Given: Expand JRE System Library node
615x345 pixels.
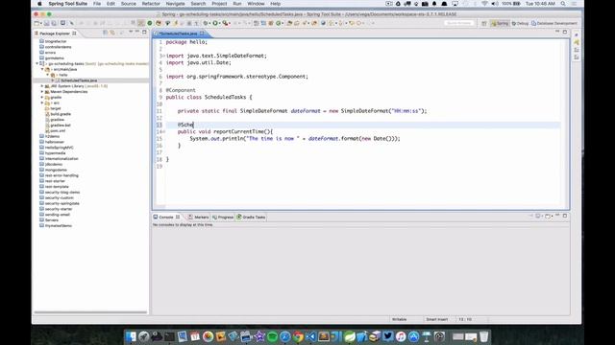Looking at the screenshot, I should pyautogui.click(x=42, y=86).
